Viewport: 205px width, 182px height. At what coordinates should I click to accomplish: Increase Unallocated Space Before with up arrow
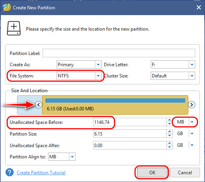169,120
